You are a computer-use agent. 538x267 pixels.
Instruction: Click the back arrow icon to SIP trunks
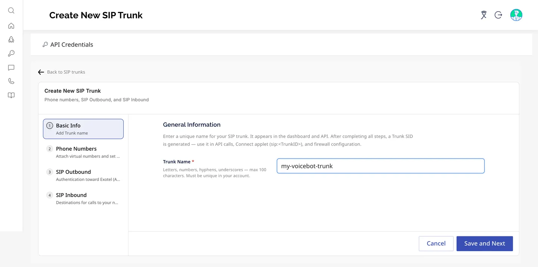tap(41, 72)
